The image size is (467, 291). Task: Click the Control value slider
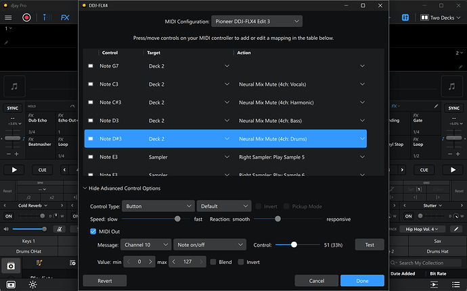(x=294, y=244)
